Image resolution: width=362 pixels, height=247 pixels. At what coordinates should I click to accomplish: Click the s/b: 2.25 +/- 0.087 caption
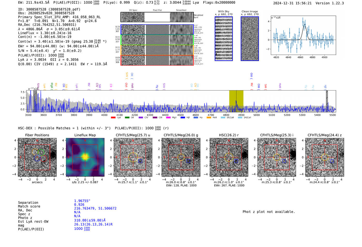[85, 182]
